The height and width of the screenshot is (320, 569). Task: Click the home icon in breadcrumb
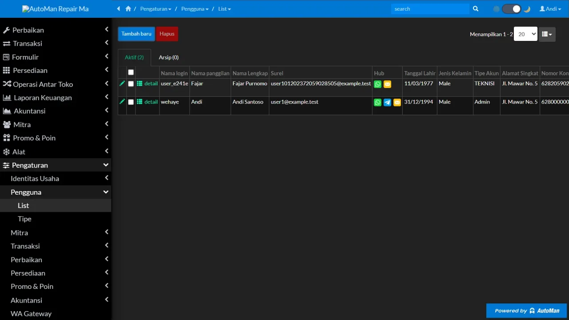128,9
